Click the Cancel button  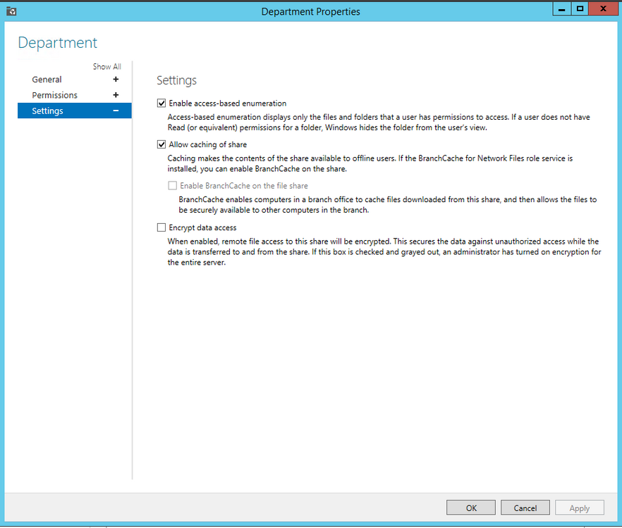pyautogui.click(x=525, y=508)
